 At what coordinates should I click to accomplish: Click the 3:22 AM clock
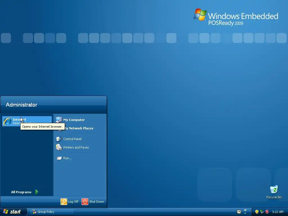point(278,212)
